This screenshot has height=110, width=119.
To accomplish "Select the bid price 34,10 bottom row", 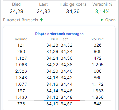I will (x=52, y=104).
